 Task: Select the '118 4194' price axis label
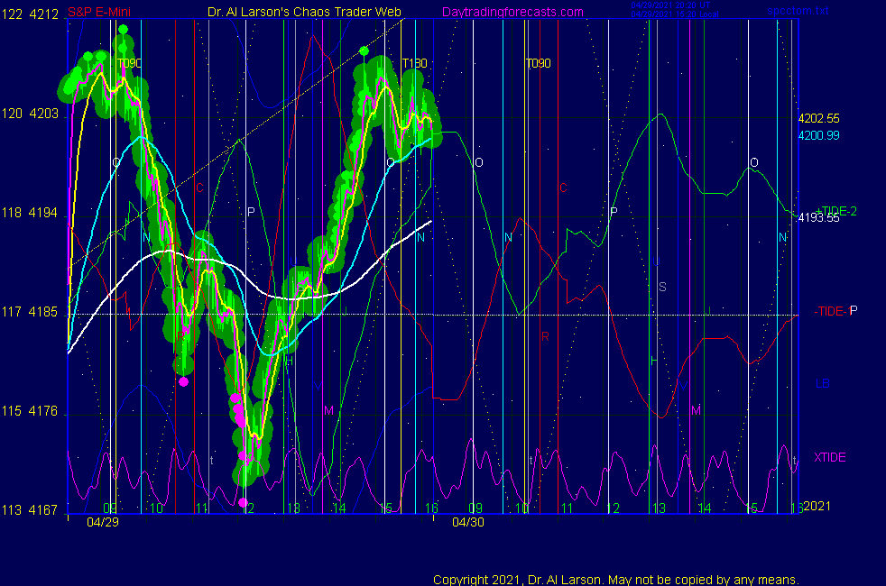(30, 213)
